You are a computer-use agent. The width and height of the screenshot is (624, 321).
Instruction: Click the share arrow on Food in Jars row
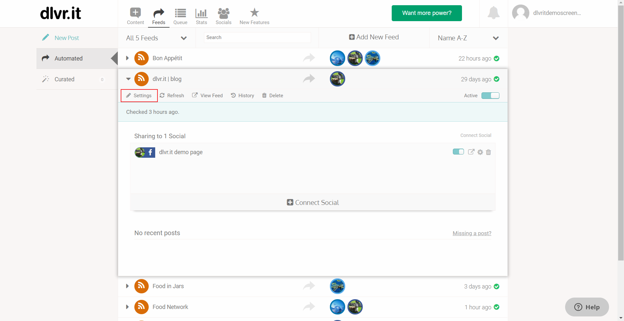coord(309,286)
